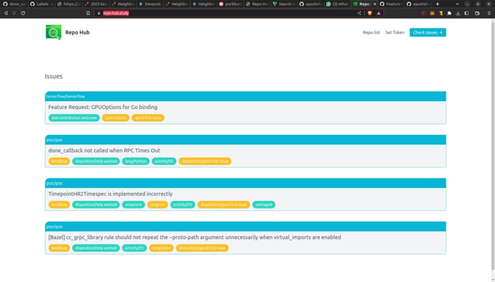Click the priority/P3 label
Viewport: 495px width, 282px height.
pos(182,205)
